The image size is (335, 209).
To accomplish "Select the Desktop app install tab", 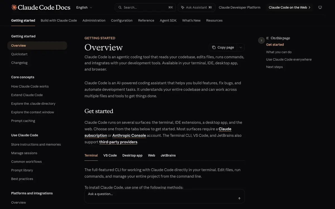I will point(132,155).
